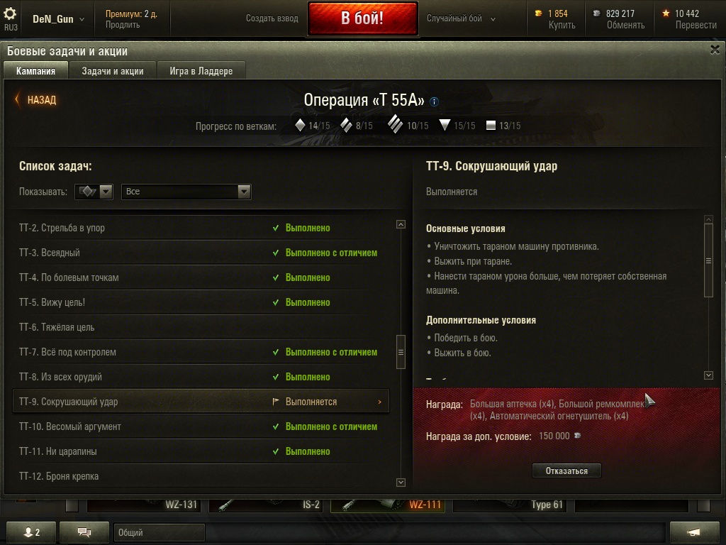726x545 pixels.
Task: Select the heavy tank branch icon 10/15
Action: coord(395,124)
